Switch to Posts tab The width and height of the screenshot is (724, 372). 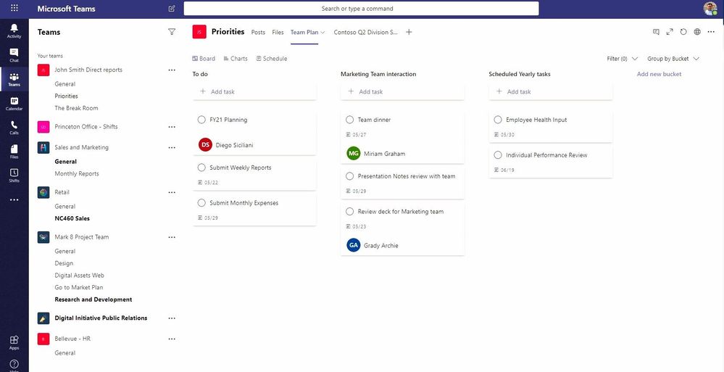pyautogui.click(x=258, y=33)
